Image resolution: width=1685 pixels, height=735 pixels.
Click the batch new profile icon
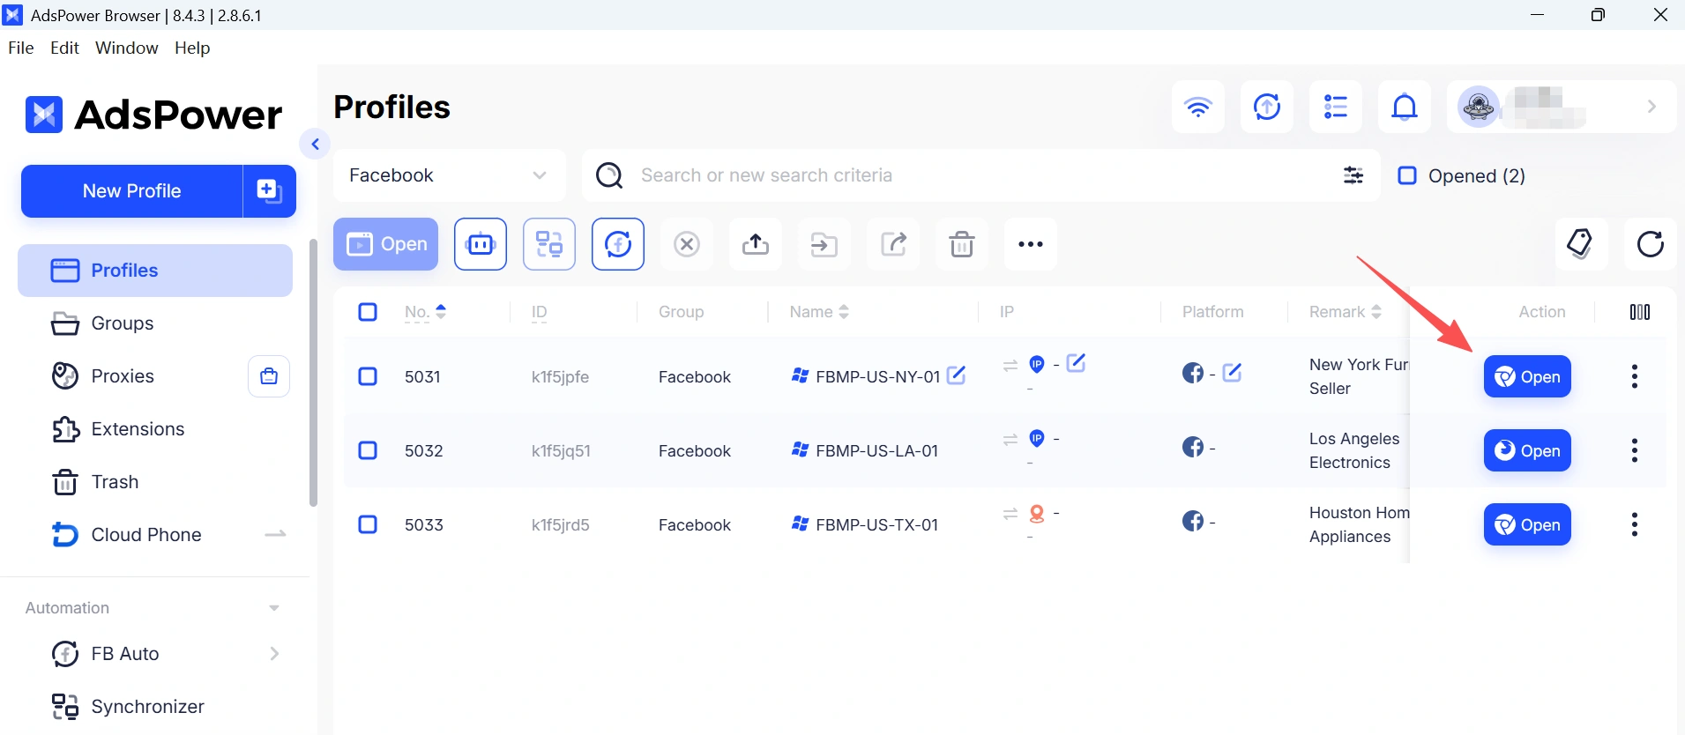point(269,190)
